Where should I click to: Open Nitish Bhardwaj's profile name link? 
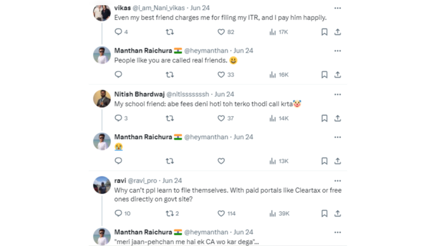[139, 94]
